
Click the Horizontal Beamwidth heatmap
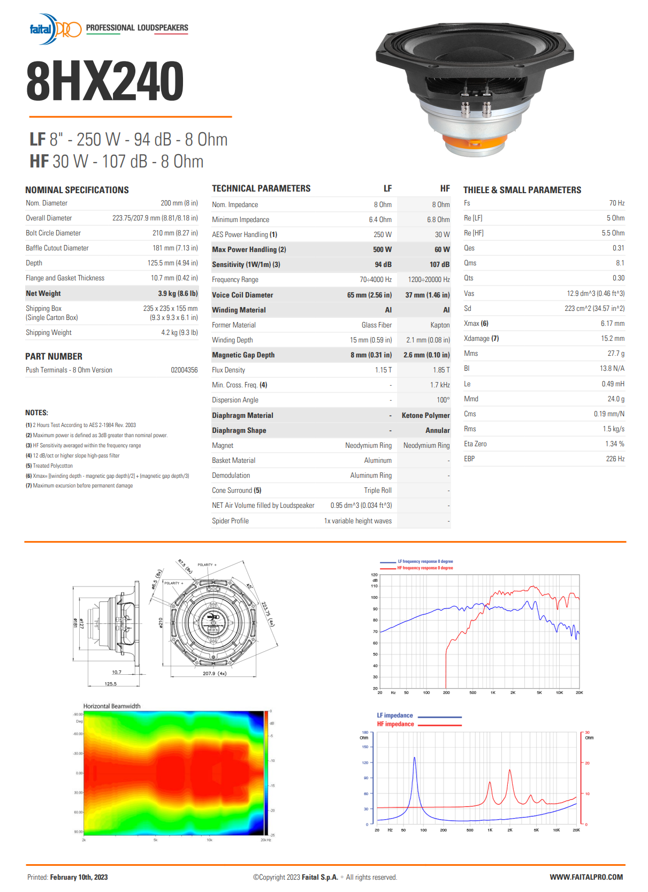174,773
